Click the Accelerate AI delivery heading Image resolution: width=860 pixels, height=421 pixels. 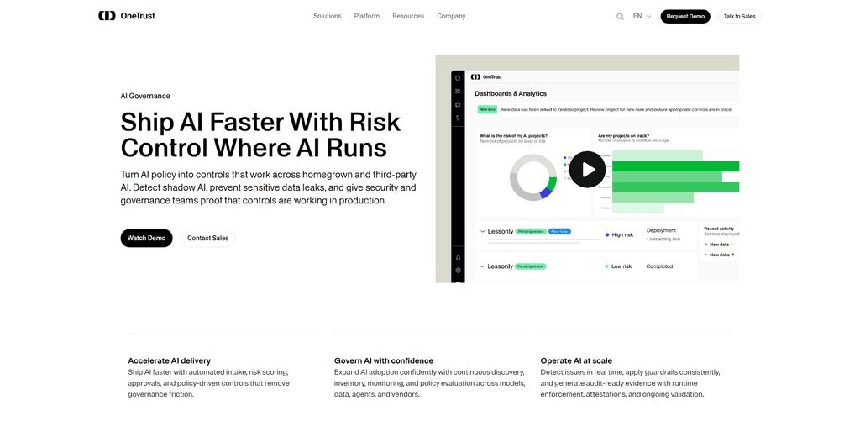(170, 360)
